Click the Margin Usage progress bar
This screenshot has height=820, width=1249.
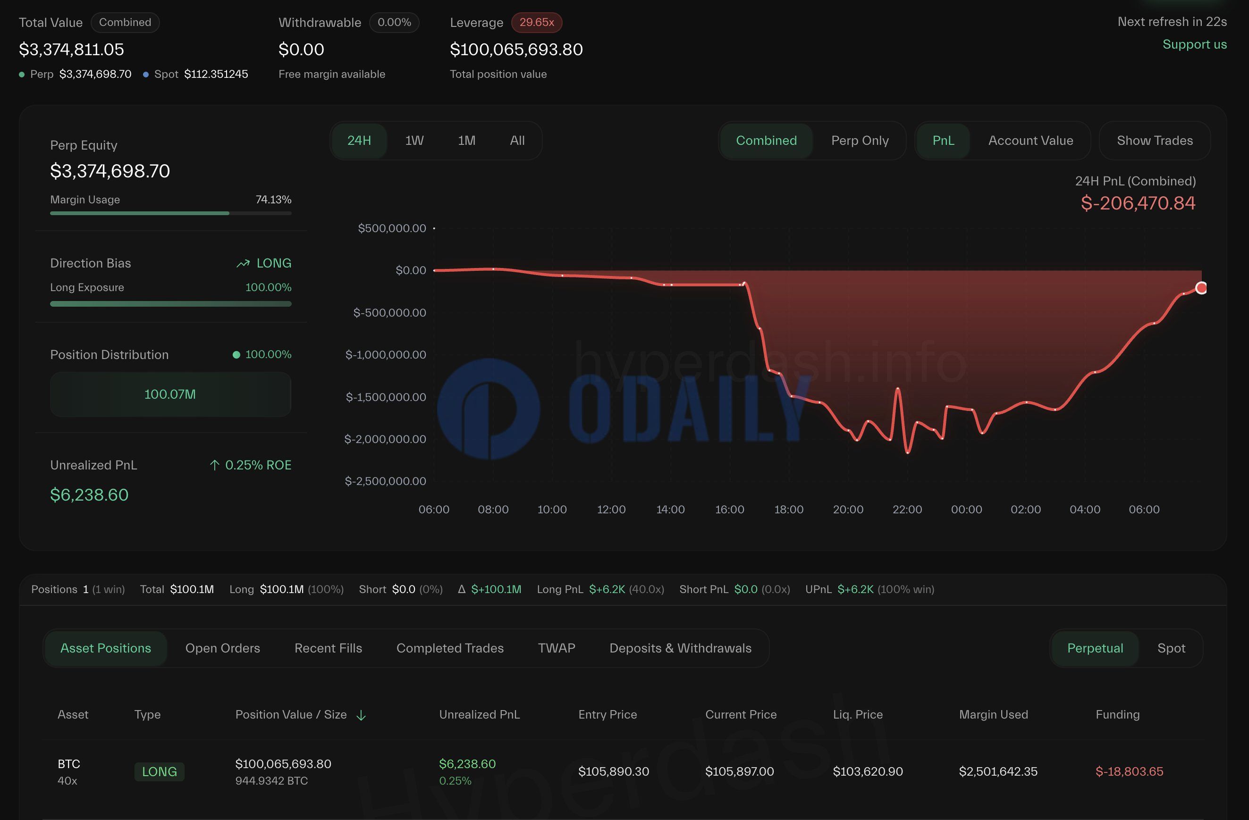170,213
